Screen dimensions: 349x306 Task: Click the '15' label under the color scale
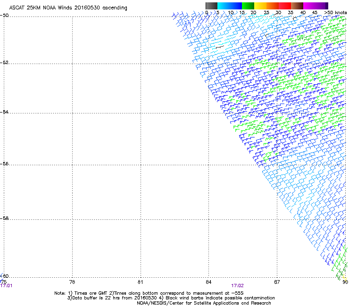(242, 13)
